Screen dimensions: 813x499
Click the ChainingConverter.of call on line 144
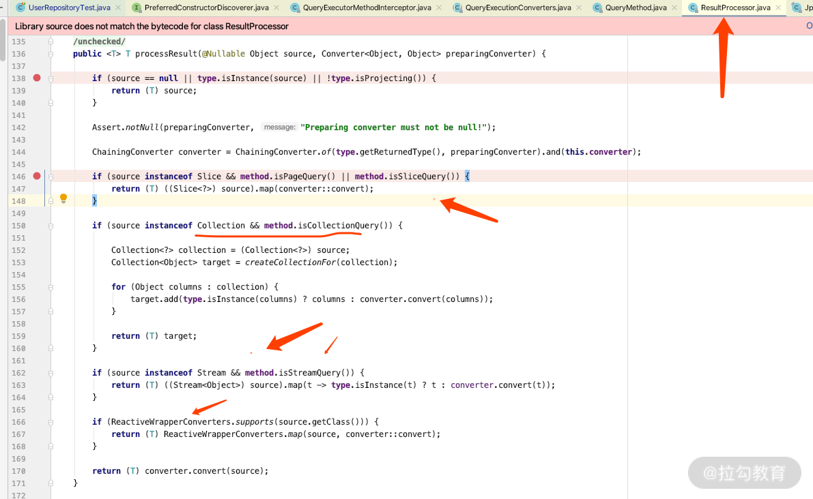(x=283, y=152)
